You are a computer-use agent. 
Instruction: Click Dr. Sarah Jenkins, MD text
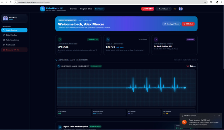pos(163,46)
